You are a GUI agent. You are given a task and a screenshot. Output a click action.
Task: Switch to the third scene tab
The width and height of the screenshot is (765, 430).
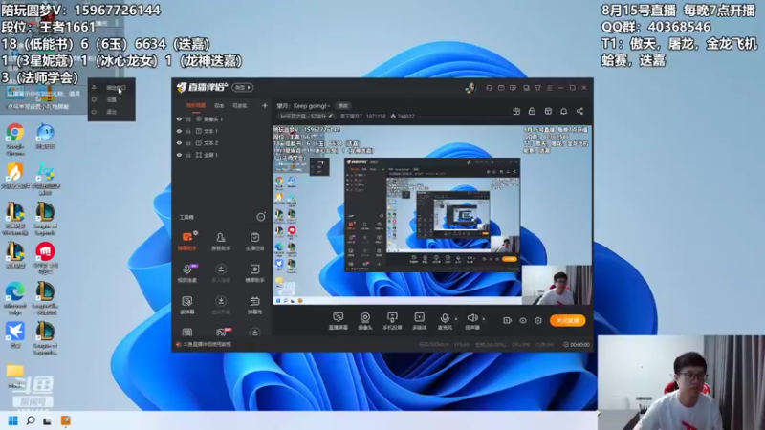(240, 106)
